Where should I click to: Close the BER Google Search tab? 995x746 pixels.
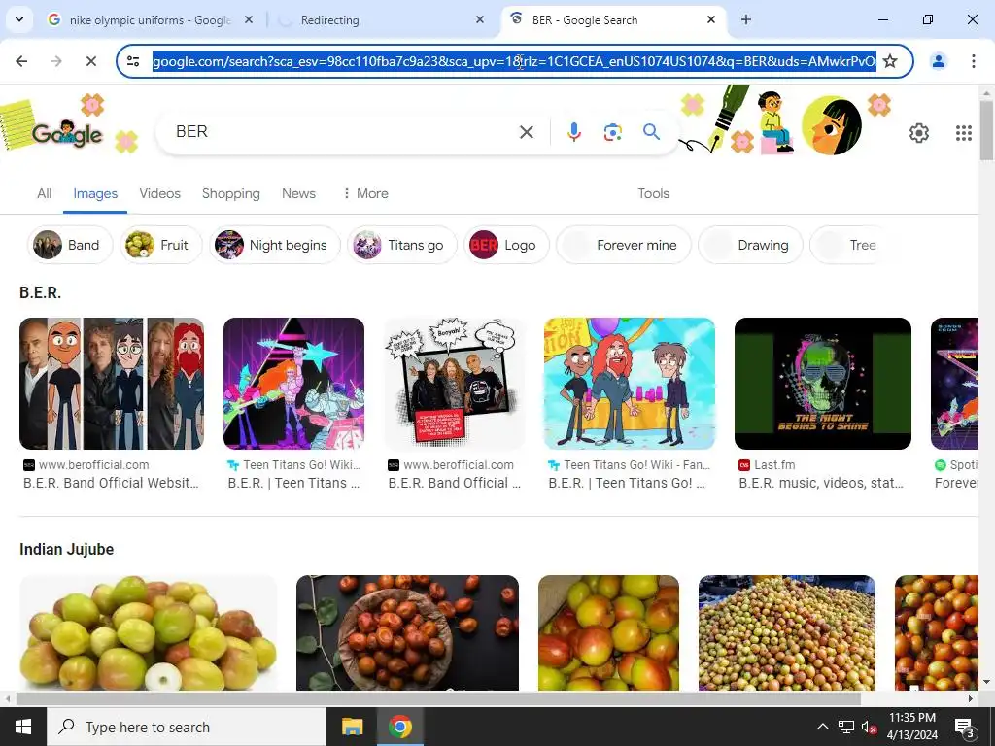coord(710,19)
